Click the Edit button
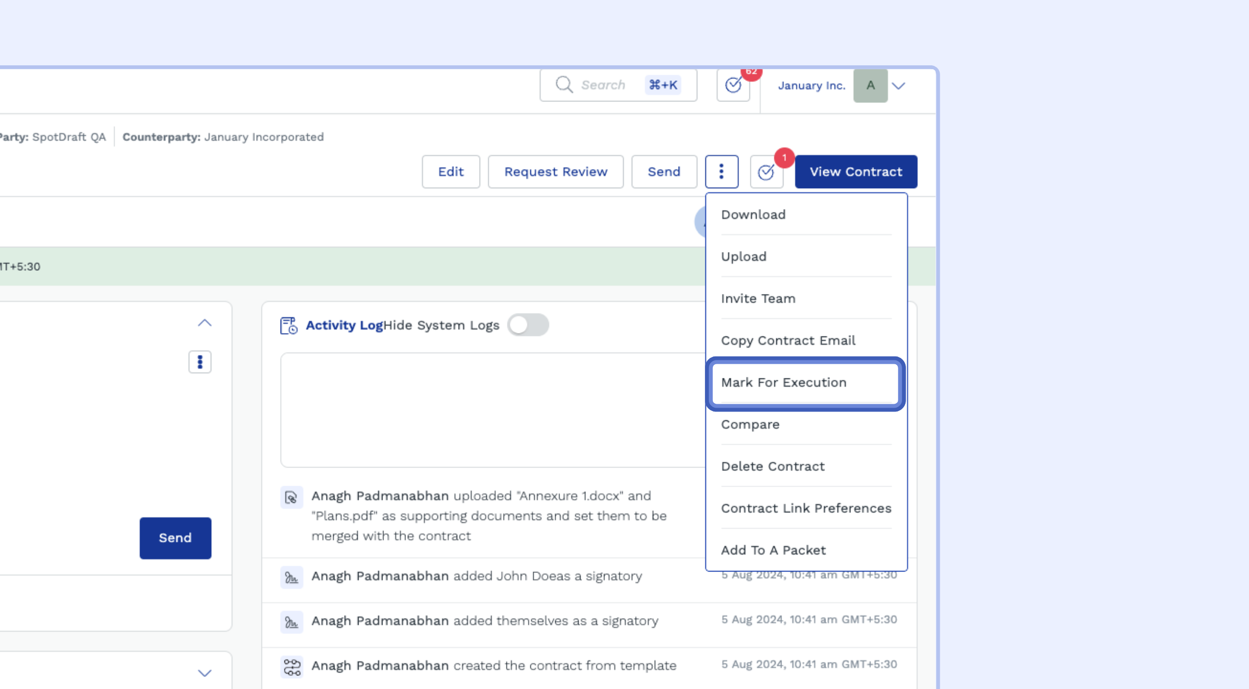1249x689 pixels. [450, 172]
